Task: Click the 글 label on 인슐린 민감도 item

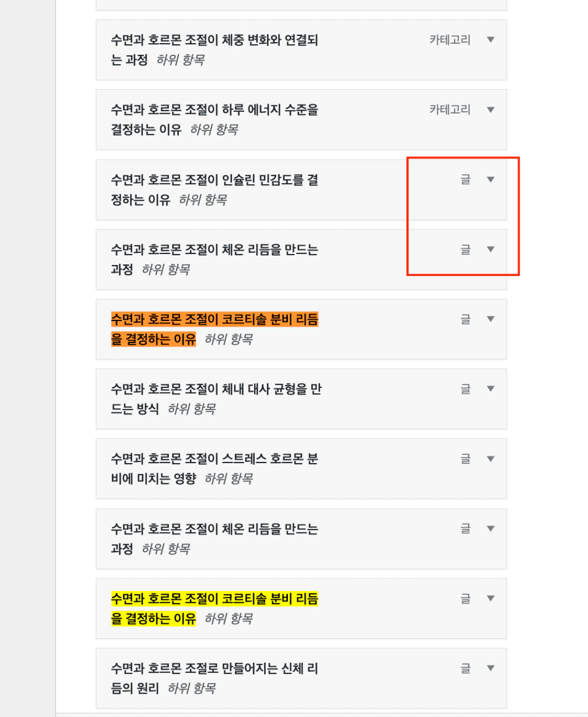Action: [465, 179]
